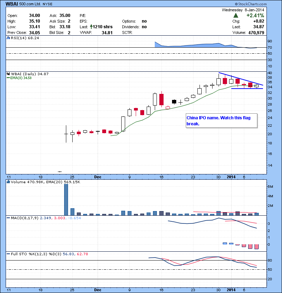This screenshot has width=282, height=293.
Task: Click the Bid price 33.18
Action: point(65,27)
